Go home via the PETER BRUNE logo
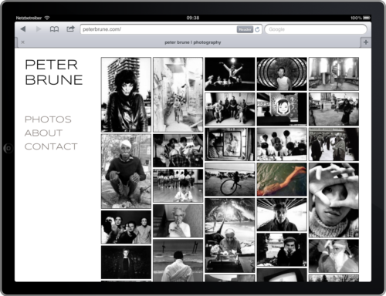The width and height of the screenshot is (386, 296). (54, 72)
